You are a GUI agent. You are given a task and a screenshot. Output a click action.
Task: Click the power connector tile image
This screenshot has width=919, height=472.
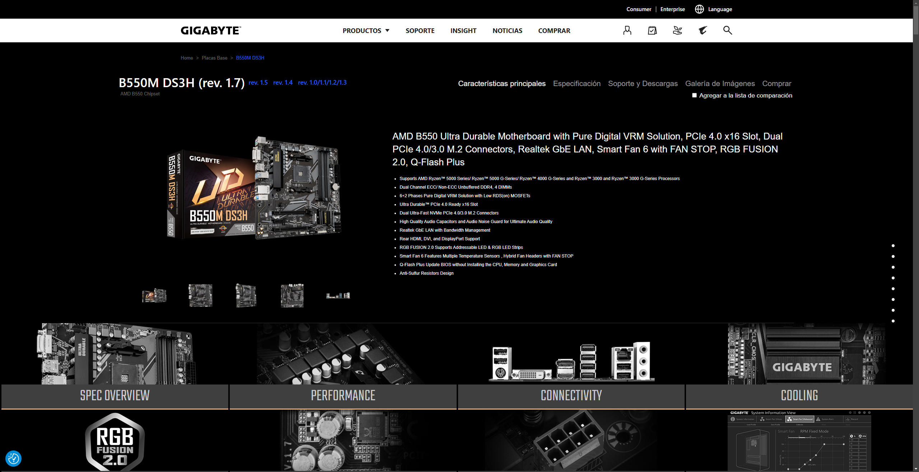point(571,441)
